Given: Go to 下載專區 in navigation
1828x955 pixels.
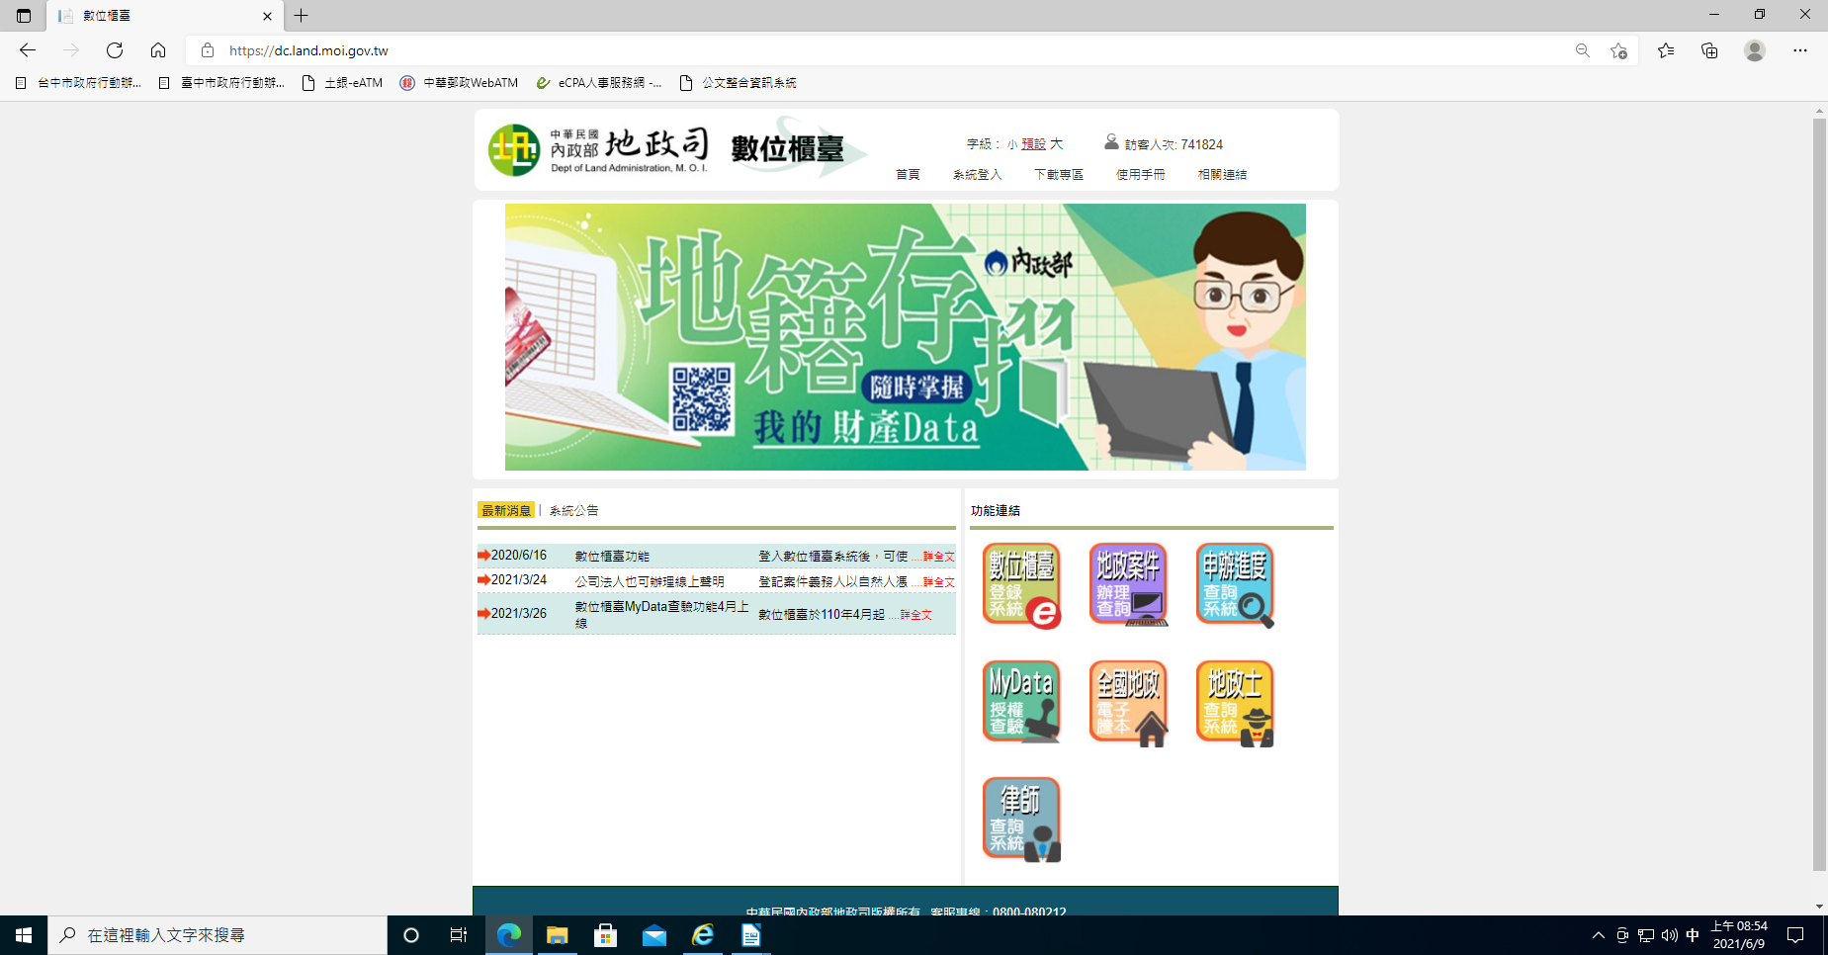Looking at the screenshot, I should click(1058, 175).
